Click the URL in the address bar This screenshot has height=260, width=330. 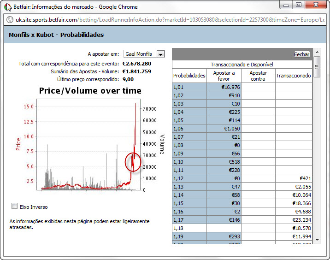coord(170,20)
